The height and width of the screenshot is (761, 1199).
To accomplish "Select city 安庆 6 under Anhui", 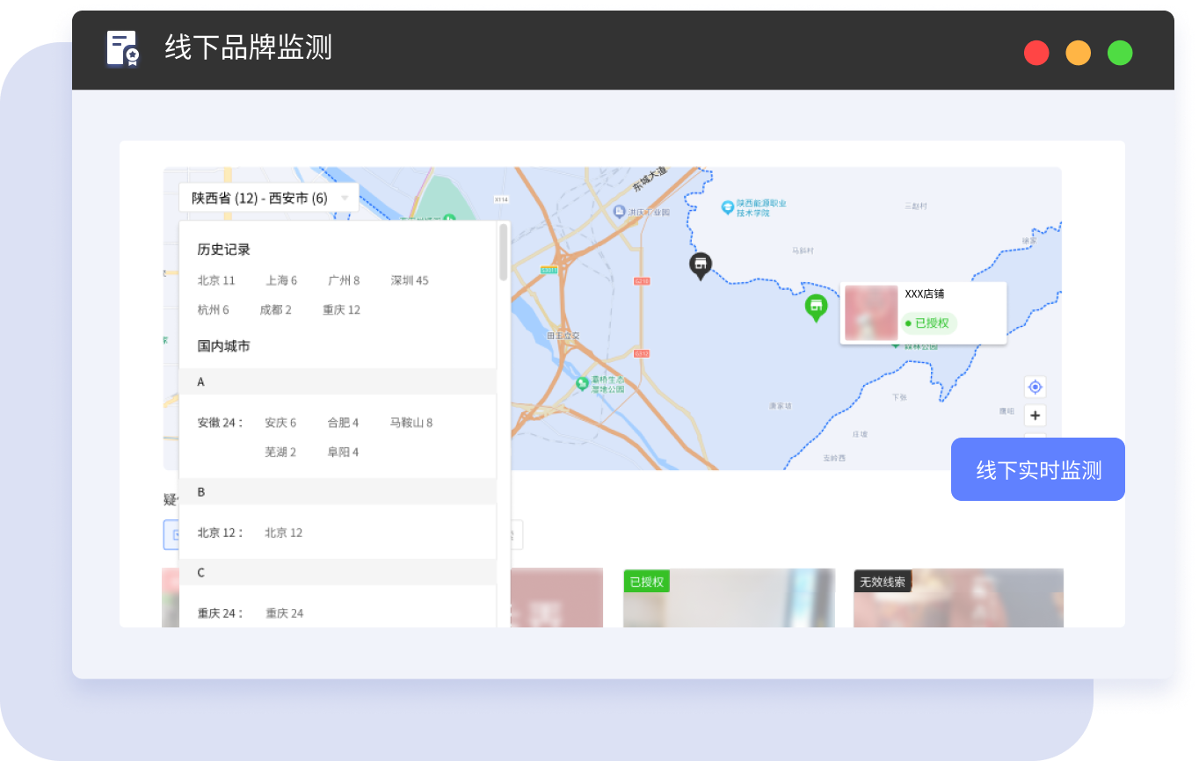I will [x=280, y=423].
